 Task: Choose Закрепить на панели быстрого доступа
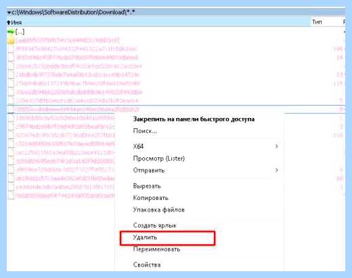[194, 119]
